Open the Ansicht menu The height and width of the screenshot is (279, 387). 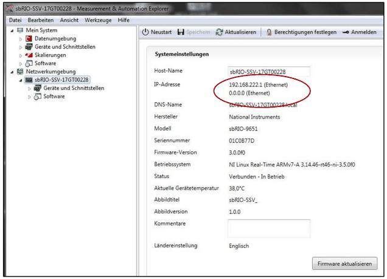click(69, 20)
